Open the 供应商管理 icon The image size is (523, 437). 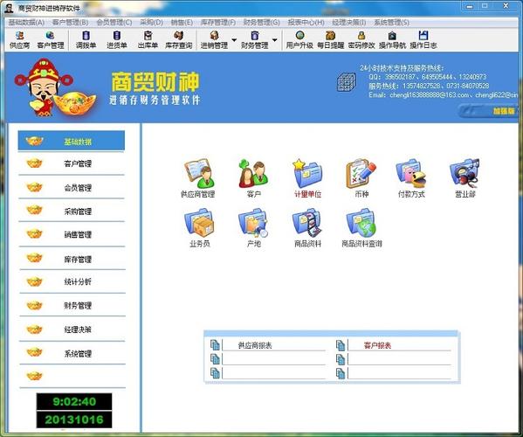click(x=198, y=174)
